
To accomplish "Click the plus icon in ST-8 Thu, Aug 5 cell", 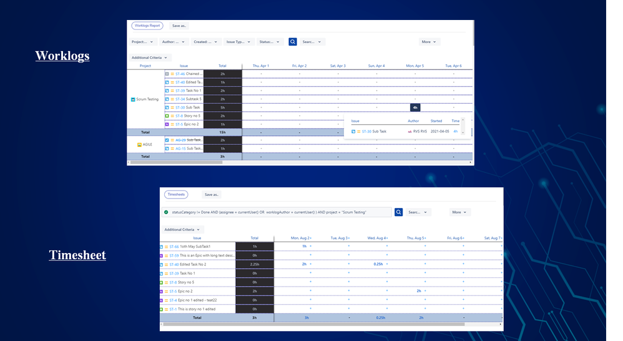I will tap(425, 282).
